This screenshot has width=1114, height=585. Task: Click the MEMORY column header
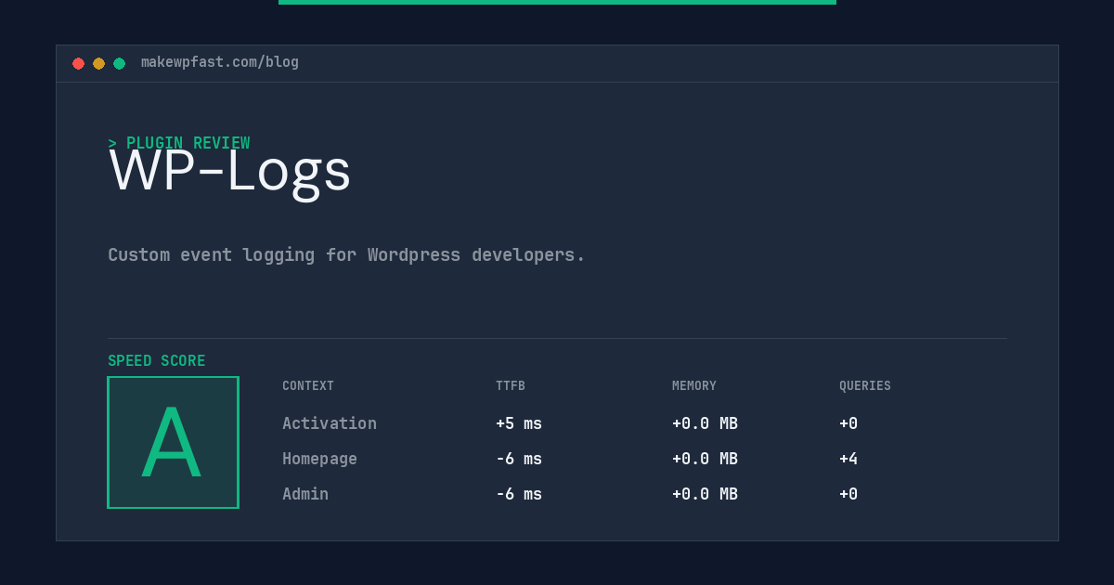(x=694, y=386)
